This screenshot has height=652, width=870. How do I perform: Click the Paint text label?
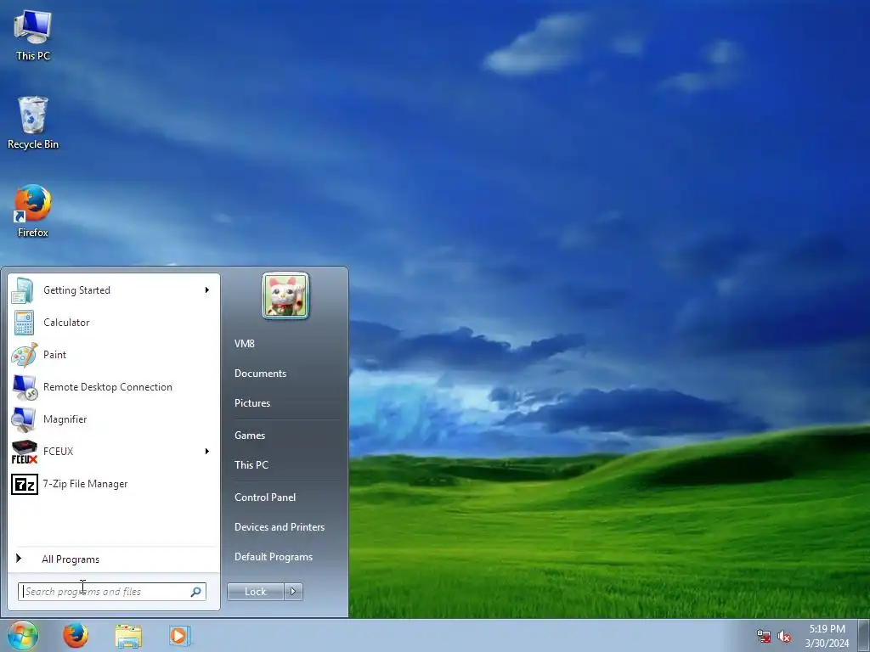coord(54,355)
